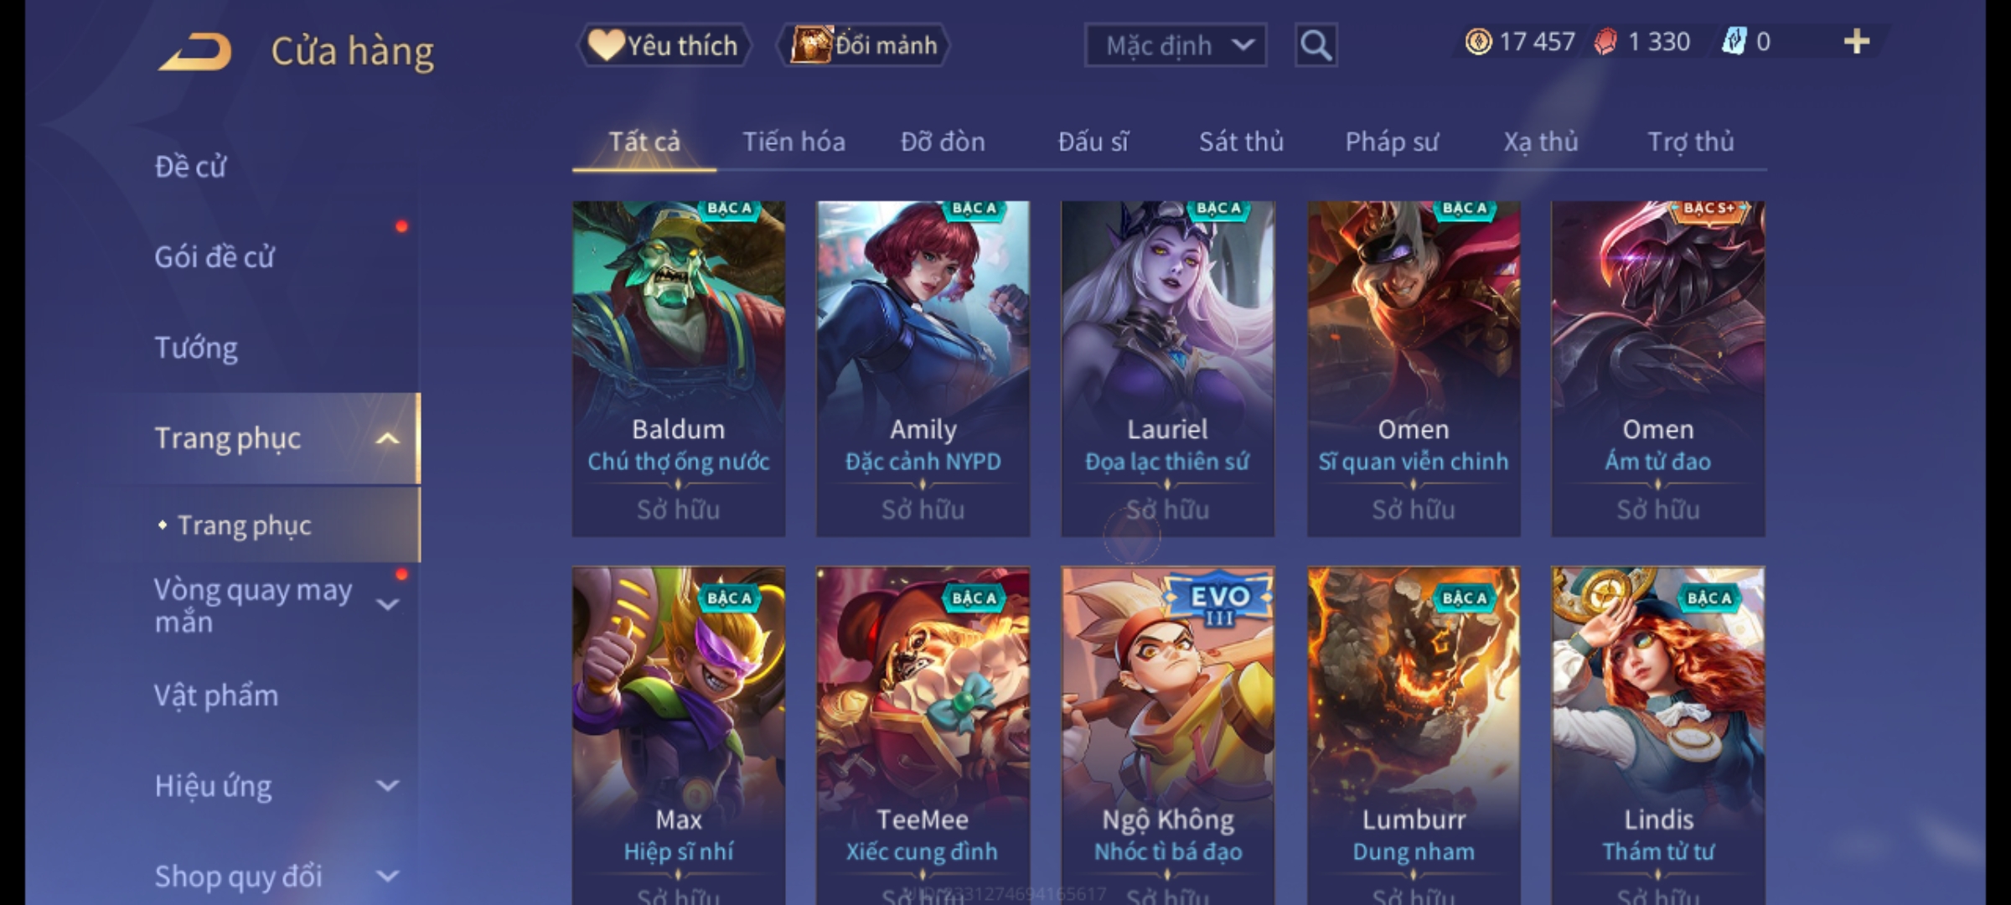The image size is (2011, 905).
Task: Open the Mặc định sort dropdown
Action: [x=1176, y=45]
